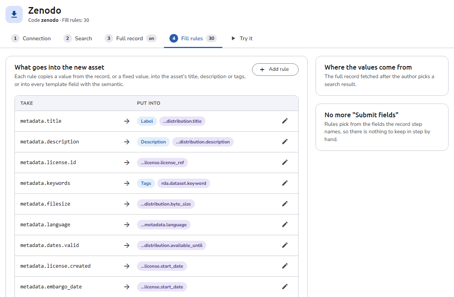Click the ...distribution.title chip
The height and width of the screenshot is (297, 454).
[x=182, y=121]
